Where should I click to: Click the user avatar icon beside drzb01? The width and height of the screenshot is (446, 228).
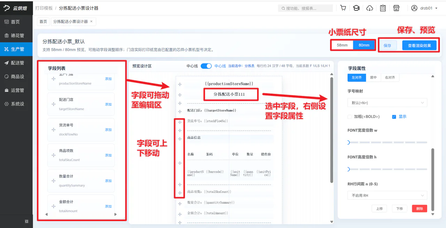click(x=414, y=8)
